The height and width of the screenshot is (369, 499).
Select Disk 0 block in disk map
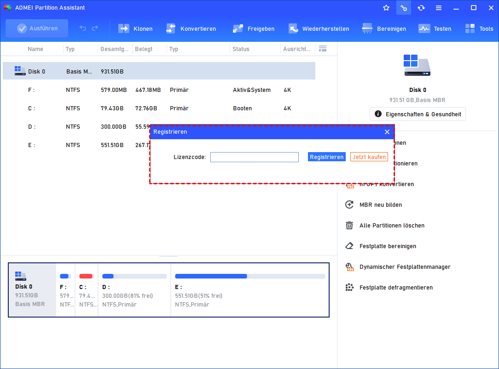[32, 290]
